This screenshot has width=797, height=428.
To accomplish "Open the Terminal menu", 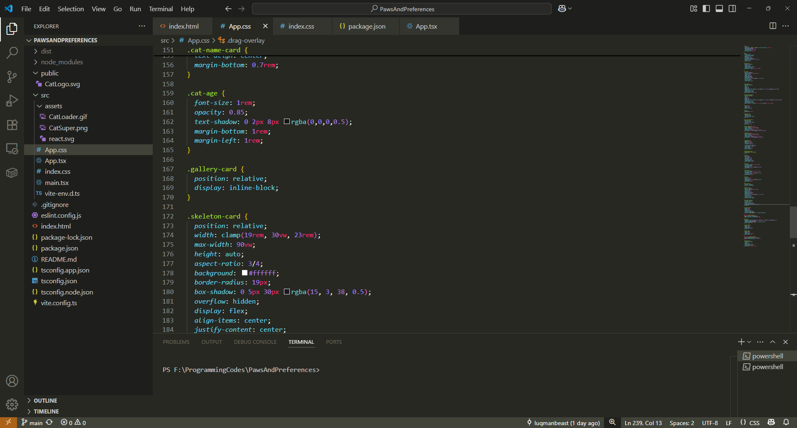I will click(161, 9).
